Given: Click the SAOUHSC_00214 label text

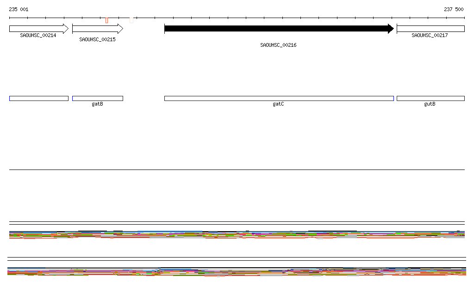Looking at the screenshot, I should [x=38, y=35].
